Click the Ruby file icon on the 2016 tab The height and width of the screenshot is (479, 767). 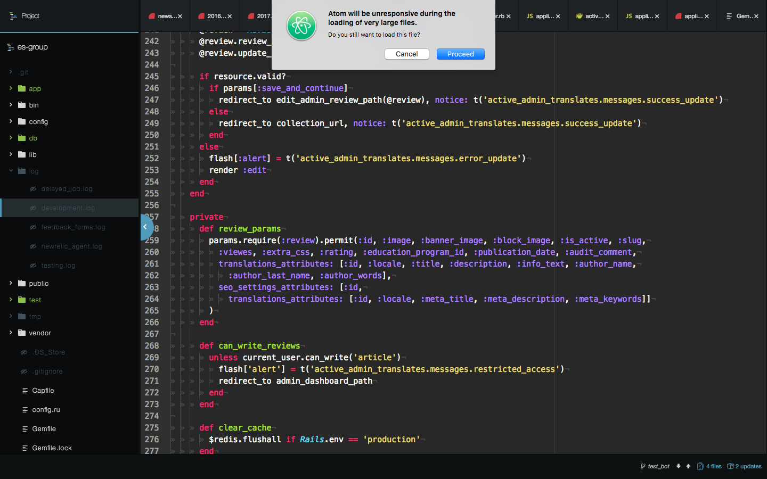(x=201, y=15)
